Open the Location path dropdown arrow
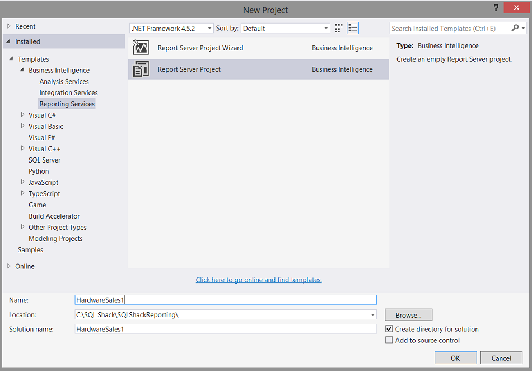Image resolution: width=532 pixels, height=371 pixels. click(372, 314)
